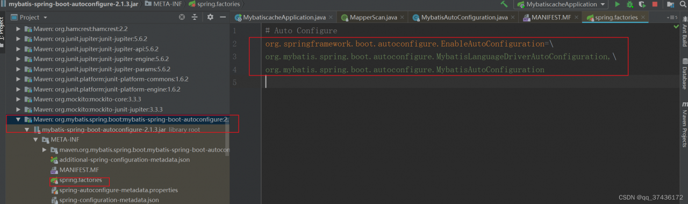688x204 pixels.
Task: Close the MybatisAutoConfiguration.java tab
Action: [513, 18]
